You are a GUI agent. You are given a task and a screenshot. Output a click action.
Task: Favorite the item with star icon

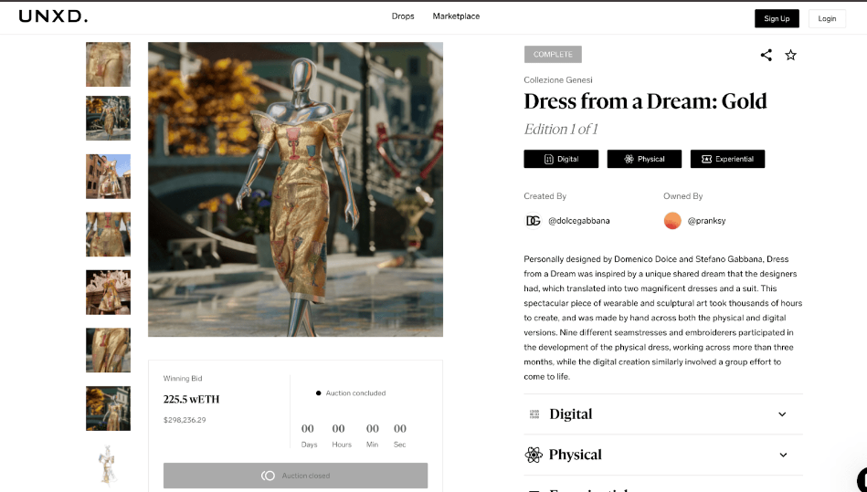point(790,55)
